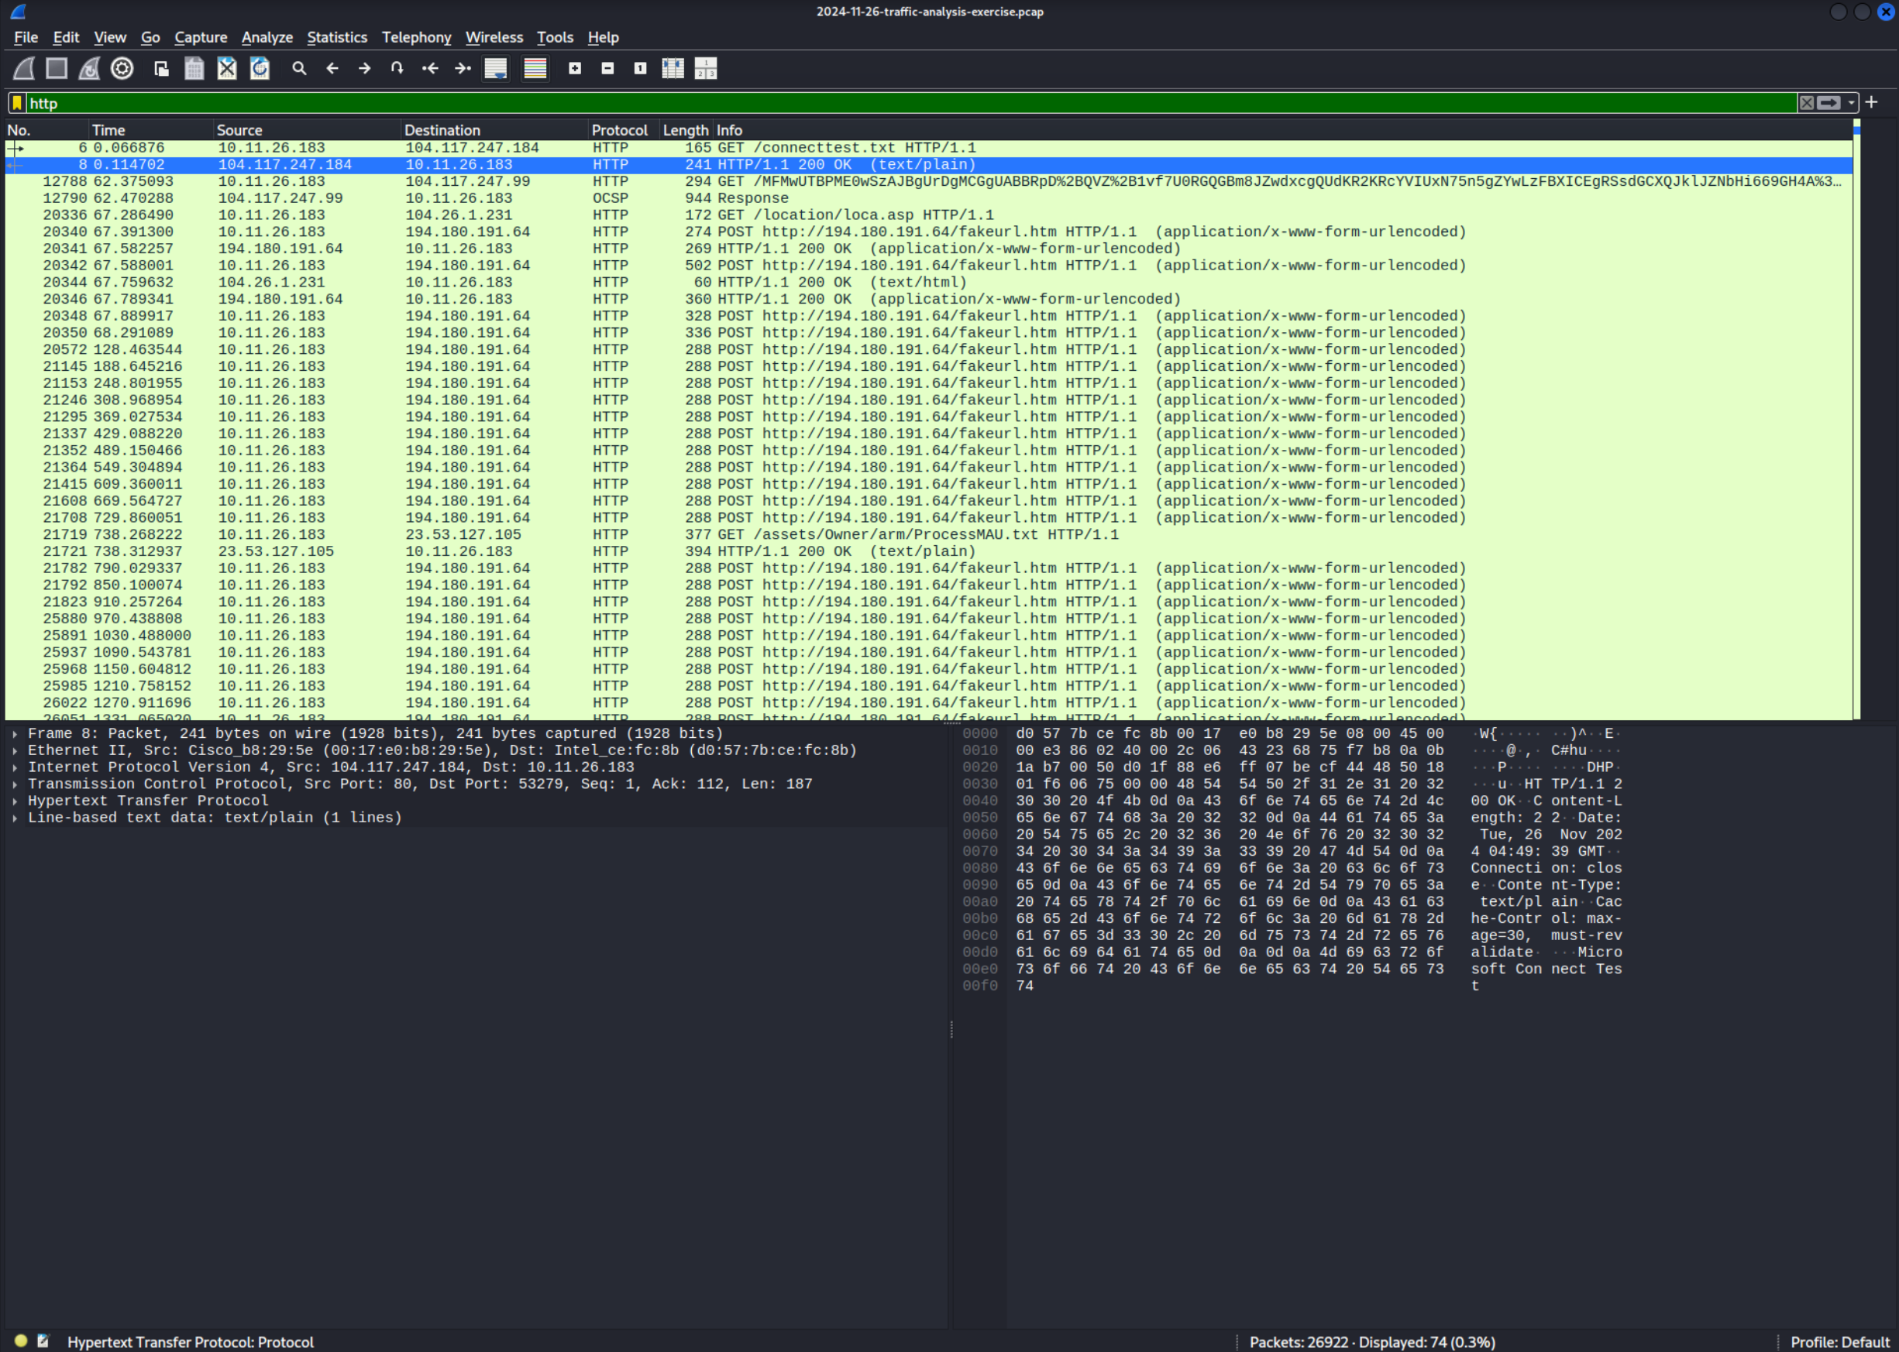Image resolution: width=1899 pixels, height=1352 pixels.
Task: Clear the display filter with X button
Action: pyautogui.click(x=1806, y=103)
